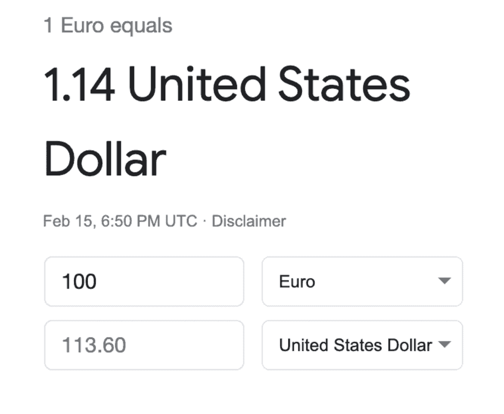This screenshot has height=414, width=504.
Task: Click the large 'Dollar' word on second heading line
Action: 105,160
